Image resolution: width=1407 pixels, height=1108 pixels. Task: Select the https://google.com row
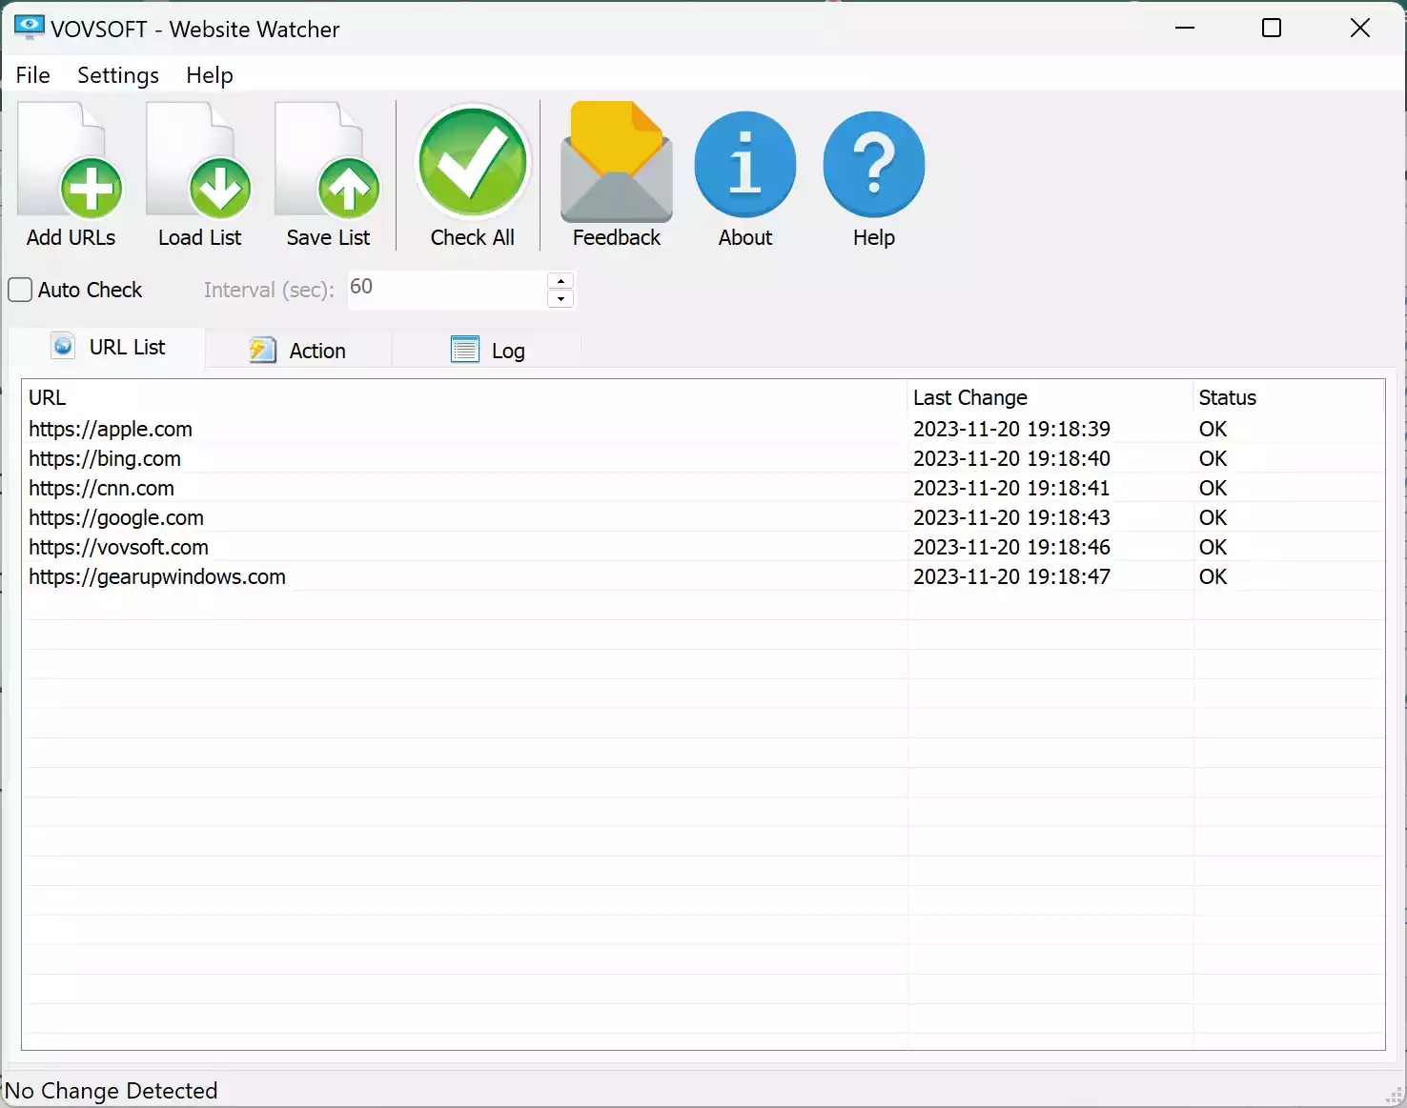click(703, 517)
